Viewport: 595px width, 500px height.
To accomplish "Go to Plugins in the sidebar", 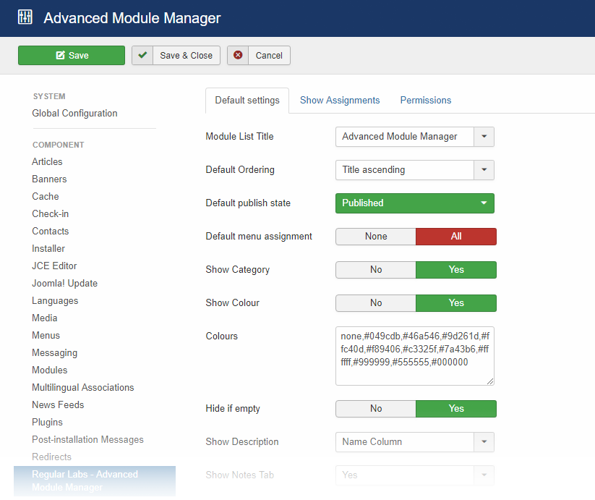I will [x=47, y=423].
